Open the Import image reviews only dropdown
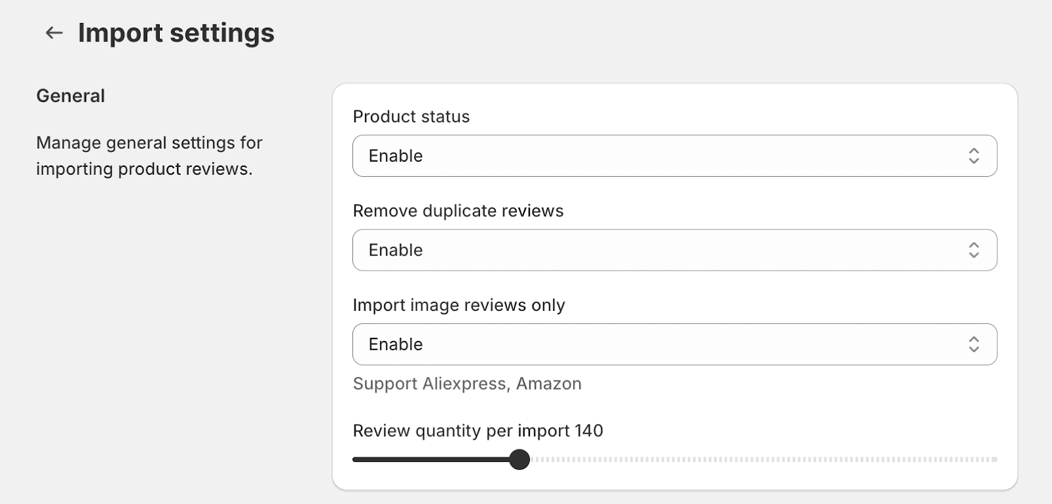 click(675, 344)
